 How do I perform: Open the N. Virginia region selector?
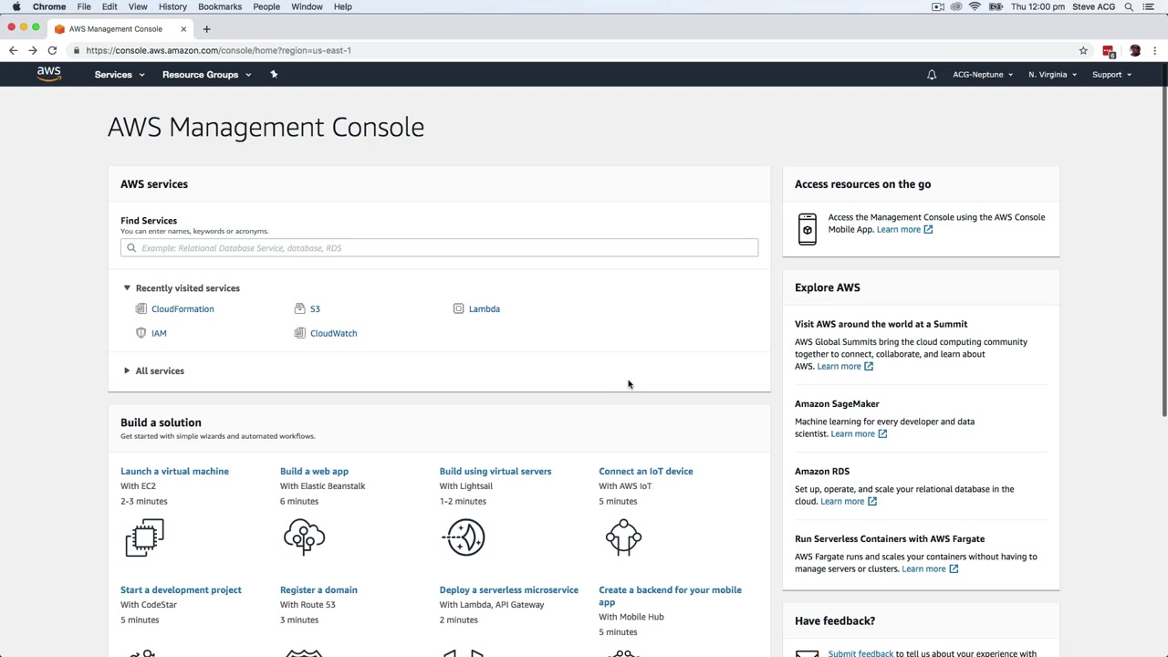[x=1052, y=75]
